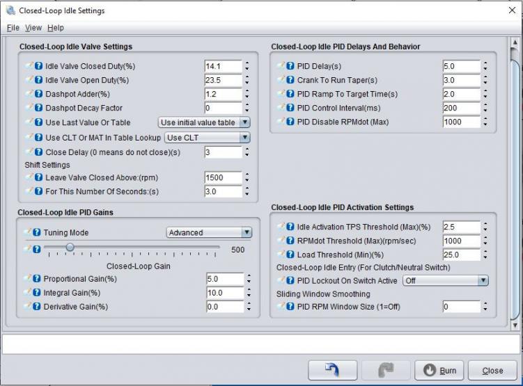Click help icon beside PID Delay
This screenshot has width=523, height=386.
click(290, 66)
